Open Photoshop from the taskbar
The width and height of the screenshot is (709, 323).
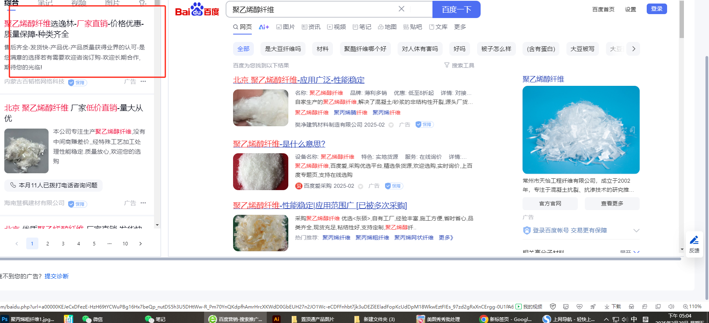coord(27,319)
